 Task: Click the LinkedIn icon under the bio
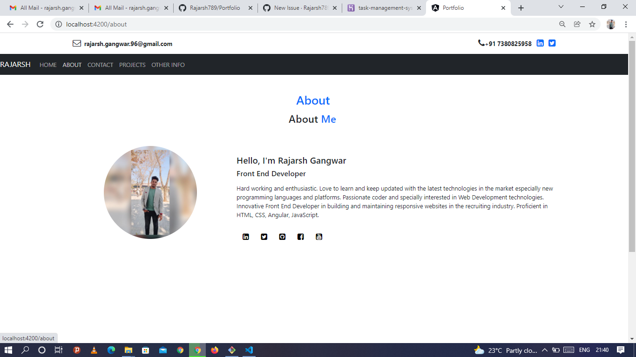coord(246,237)
